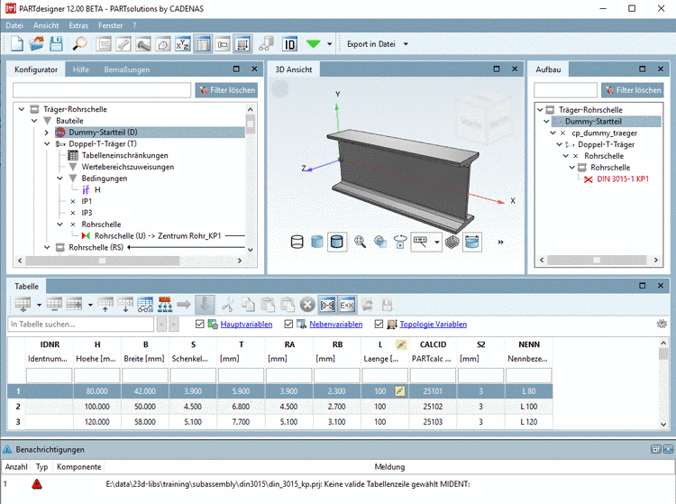Click table settings gear icon

tap(662, 324)
